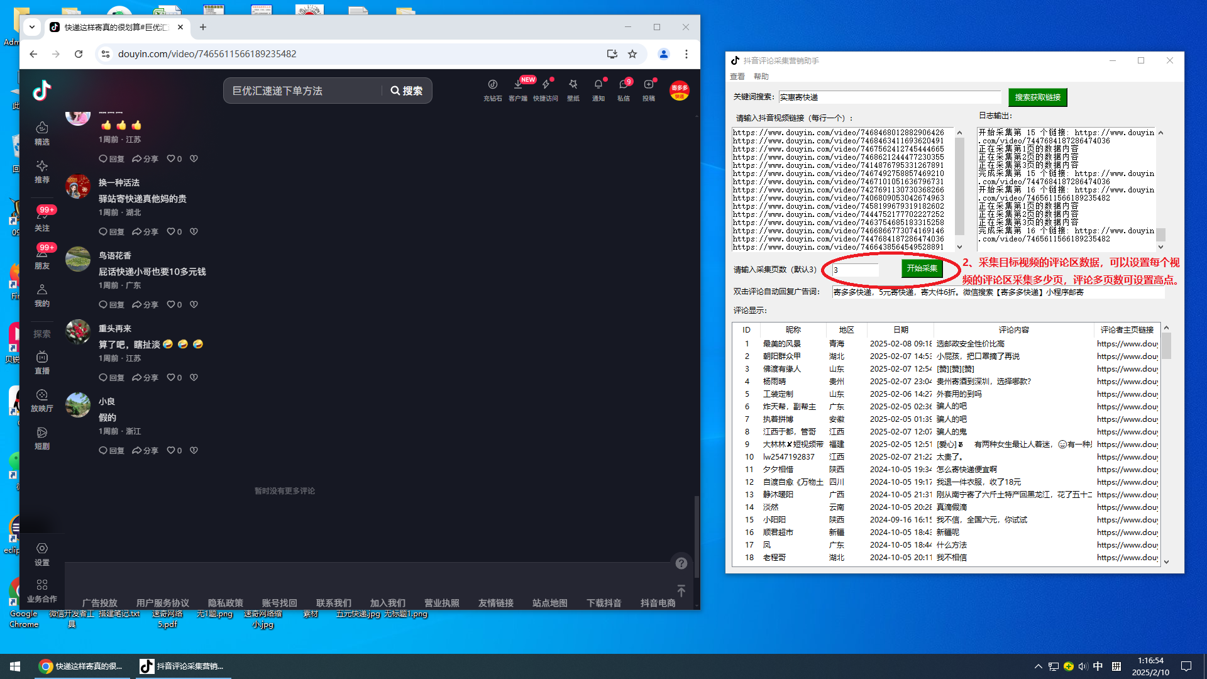Switch to the Douyin video browser tab
Screen dimensions: 1207x679
click(116, 27)
